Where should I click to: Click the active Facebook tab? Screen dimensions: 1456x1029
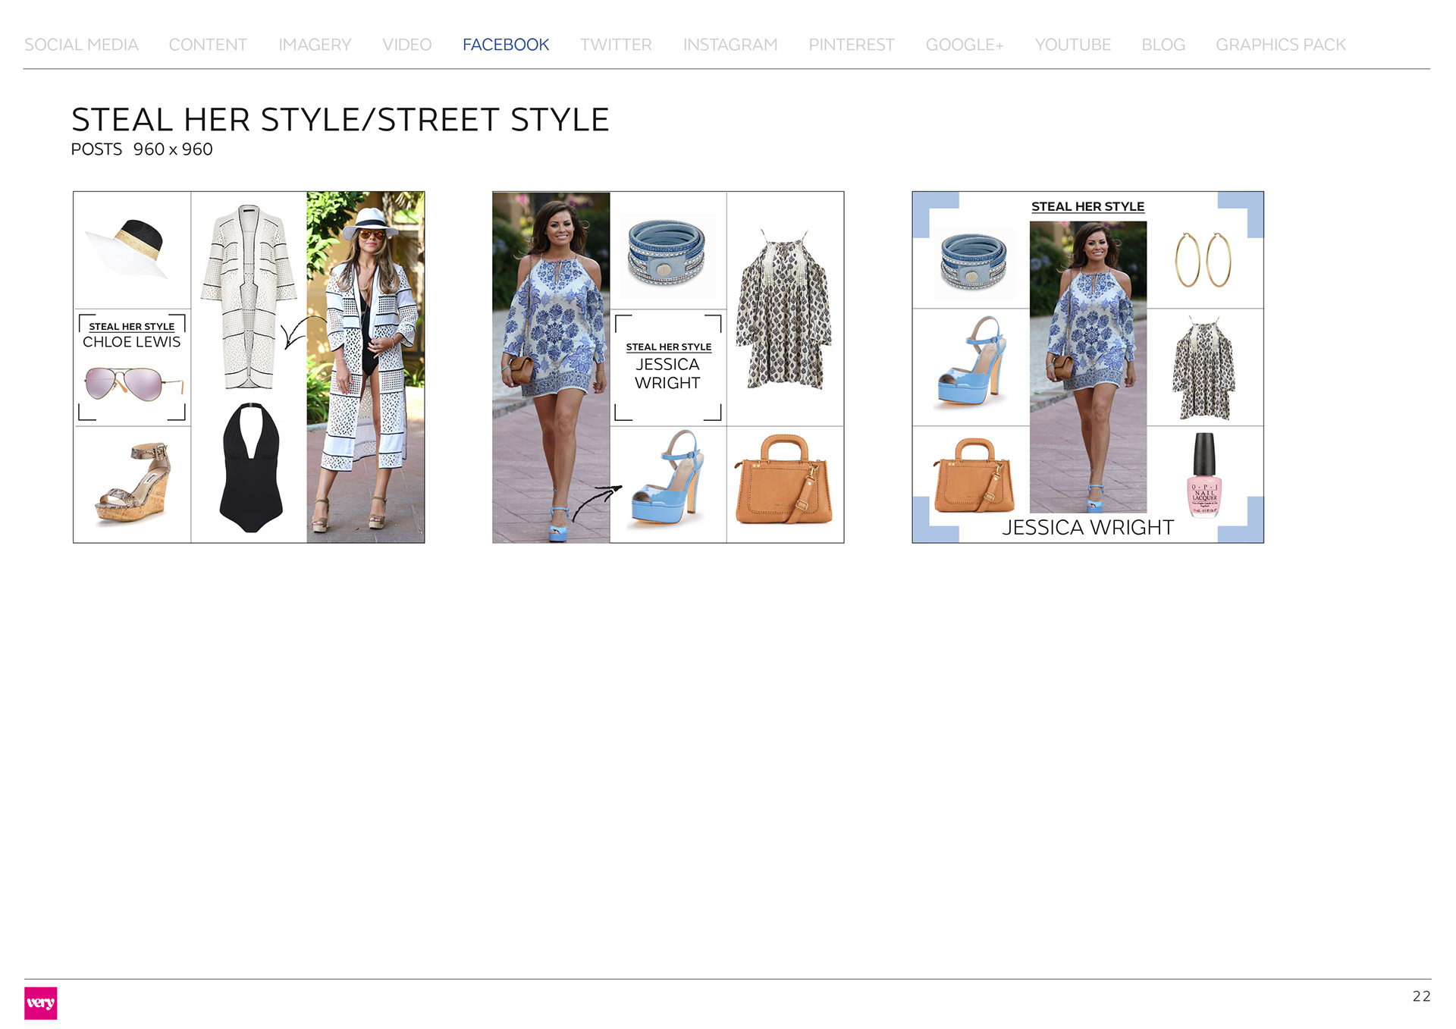click(x=505, y=45)
